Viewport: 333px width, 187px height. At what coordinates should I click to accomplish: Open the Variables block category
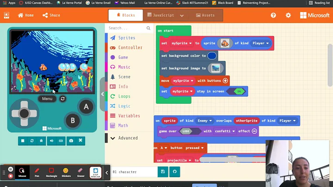click(129, 116)
